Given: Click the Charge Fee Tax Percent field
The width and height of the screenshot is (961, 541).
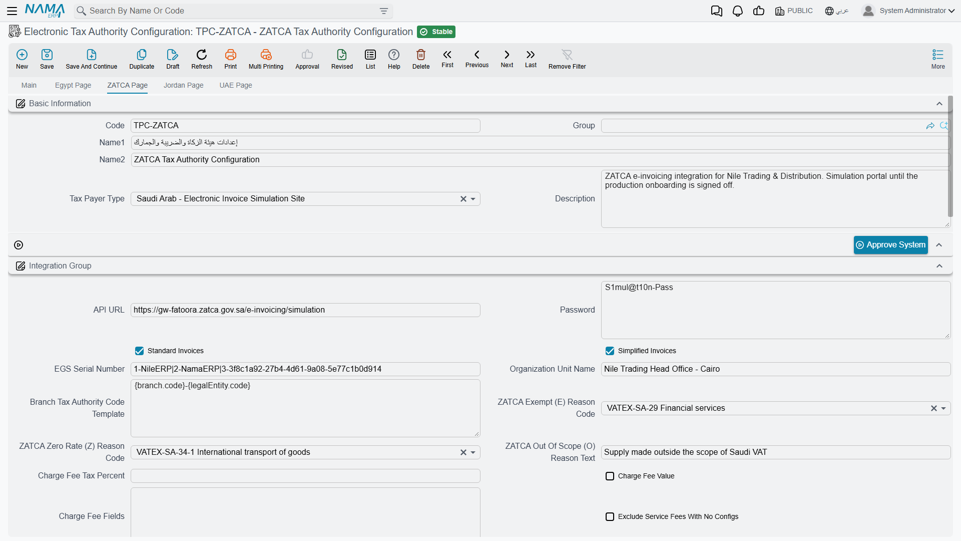Looking at the screenshot, I should (x=305, y=476).
